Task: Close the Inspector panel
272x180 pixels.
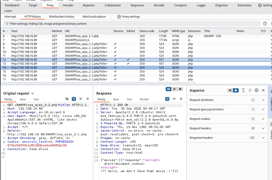Action: 263,90
